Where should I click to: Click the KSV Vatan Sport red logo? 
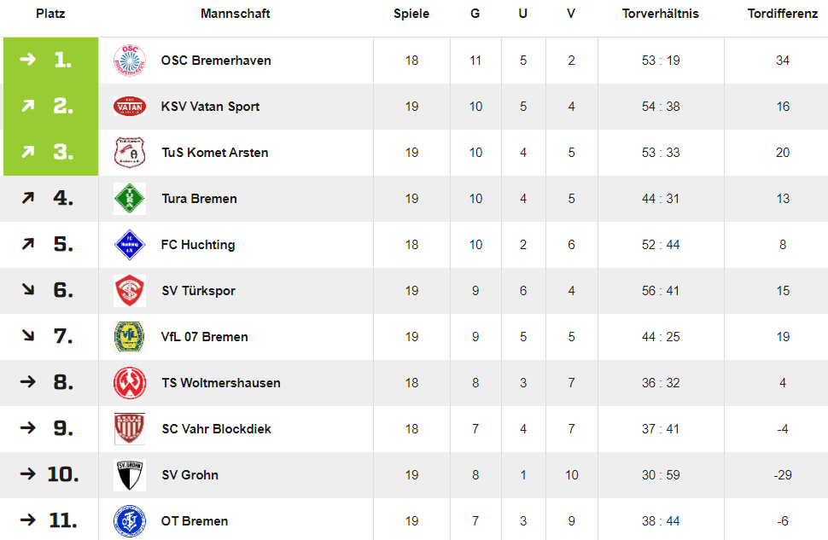pos(130,107)
